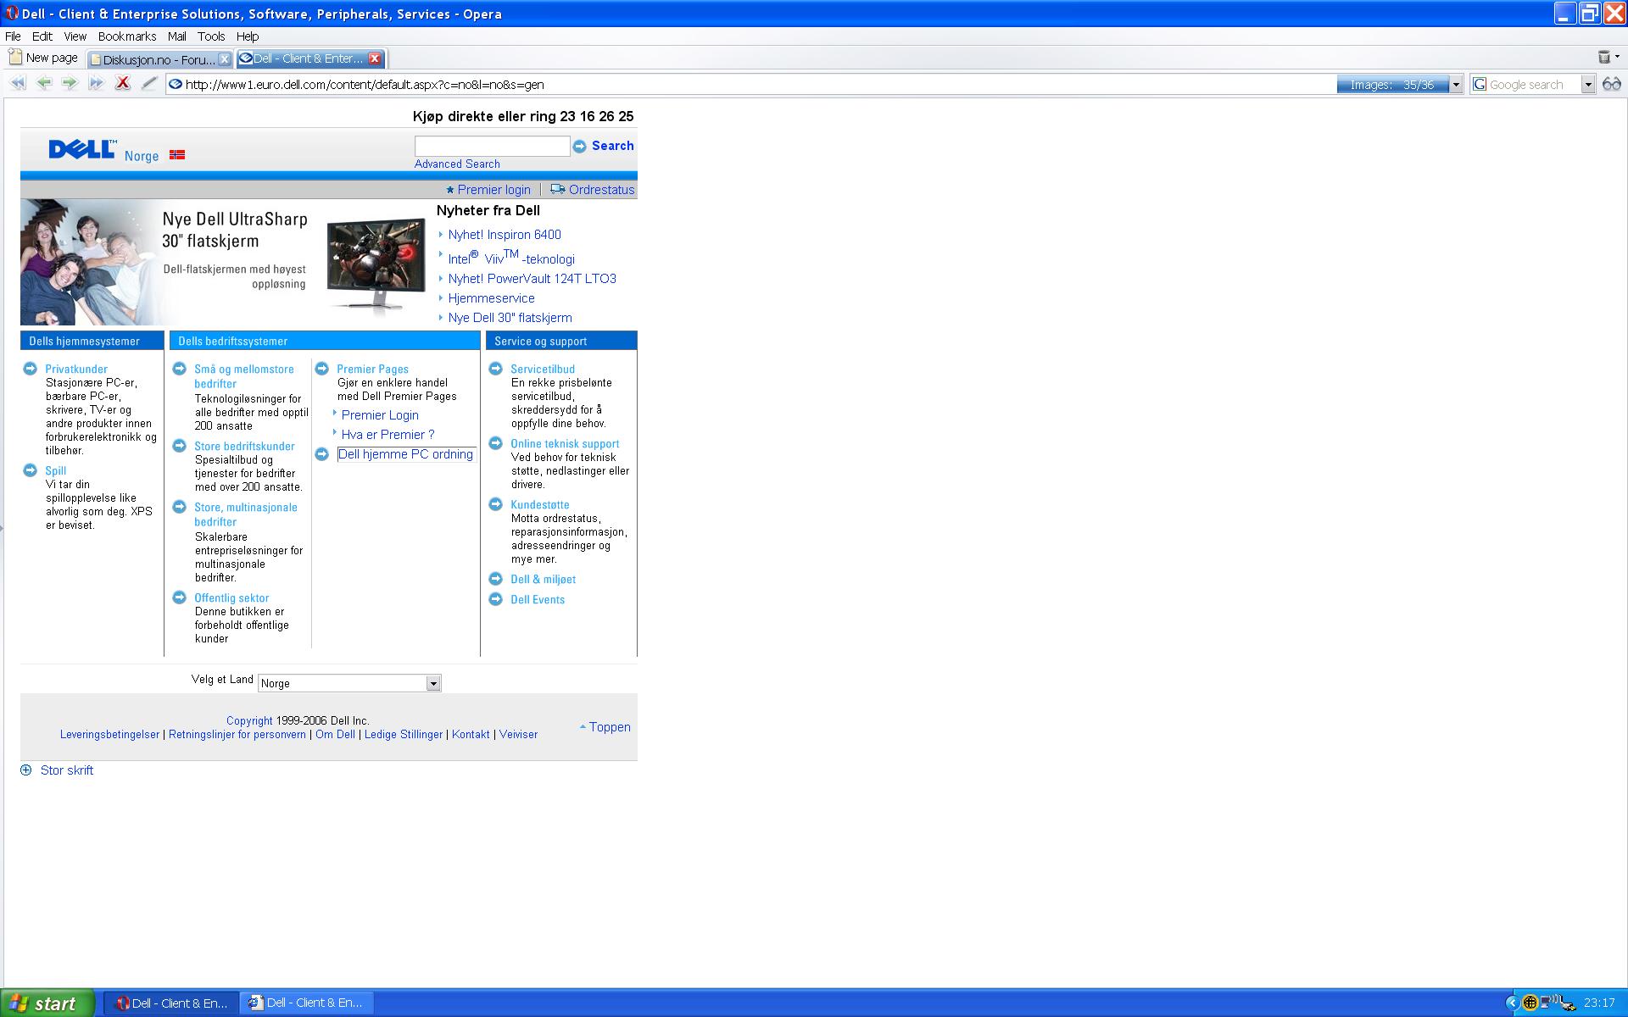Switch to the Opera Dell taskbar button
Viewport: 1628px width, 1017px height.
(172, 1003)
